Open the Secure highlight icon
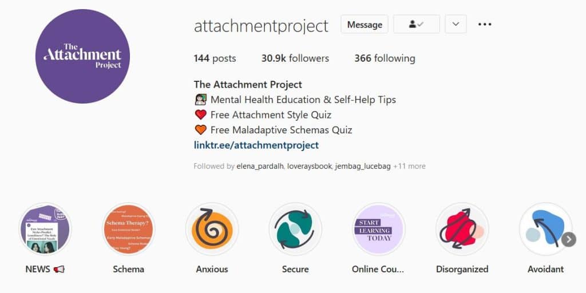586x293 pixels. click(295, 229)
